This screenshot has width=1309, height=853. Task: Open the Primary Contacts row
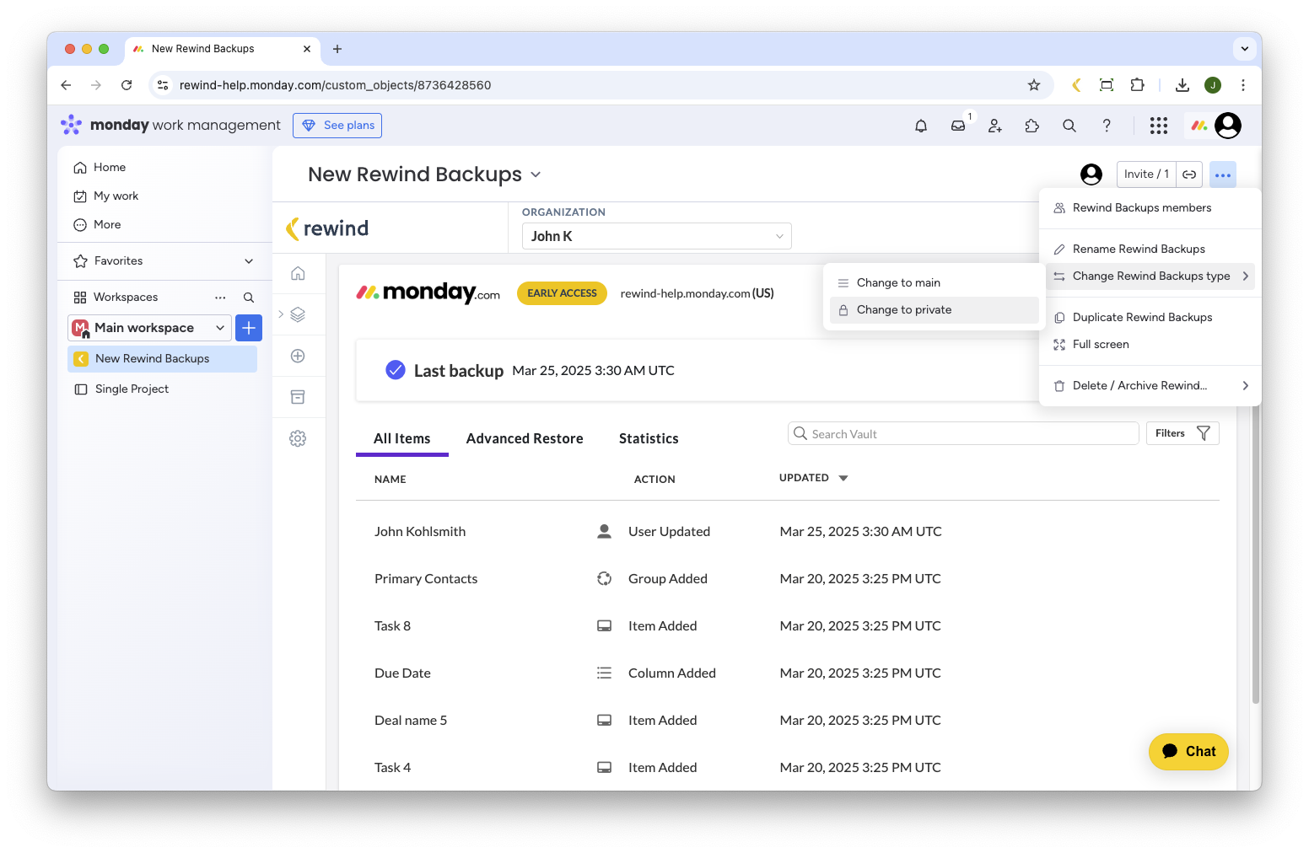[x=788, y=578]
